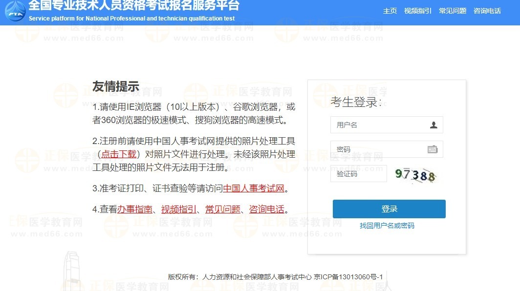Click the person icon in the username field
This screenshot has width=520, height=291.
tap(433, 125)
